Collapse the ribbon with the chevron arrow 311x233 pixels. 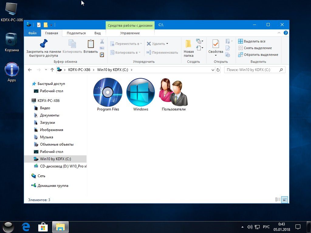coord(279,33)
